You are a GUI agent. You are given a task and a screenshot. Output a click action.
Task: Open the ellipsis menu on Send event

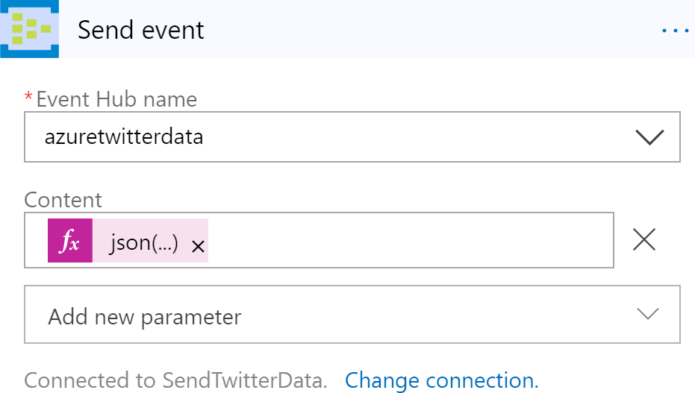(x=675, y=30)
